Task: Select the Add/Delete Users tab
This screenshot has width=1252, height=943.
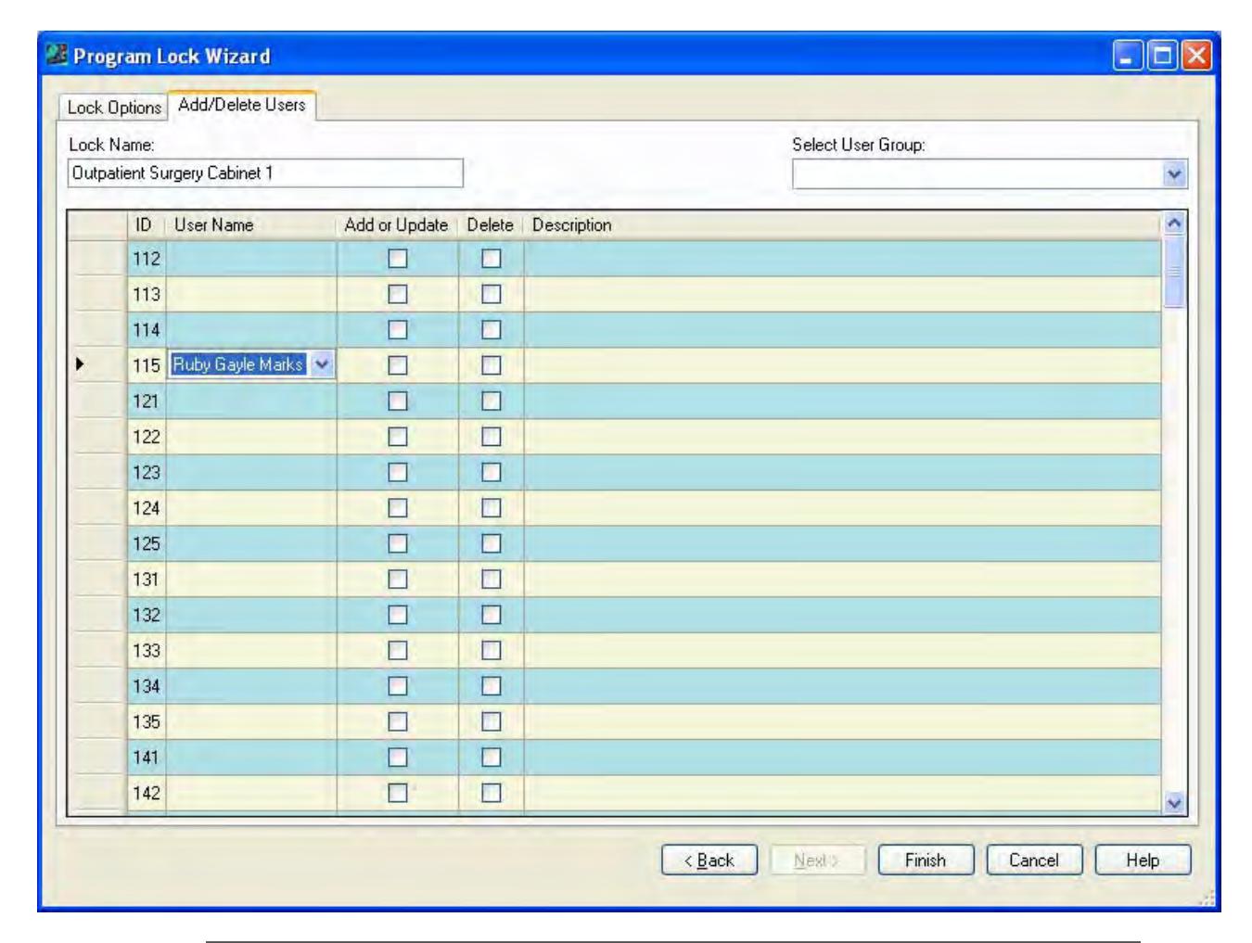Action: click(242, 105)
